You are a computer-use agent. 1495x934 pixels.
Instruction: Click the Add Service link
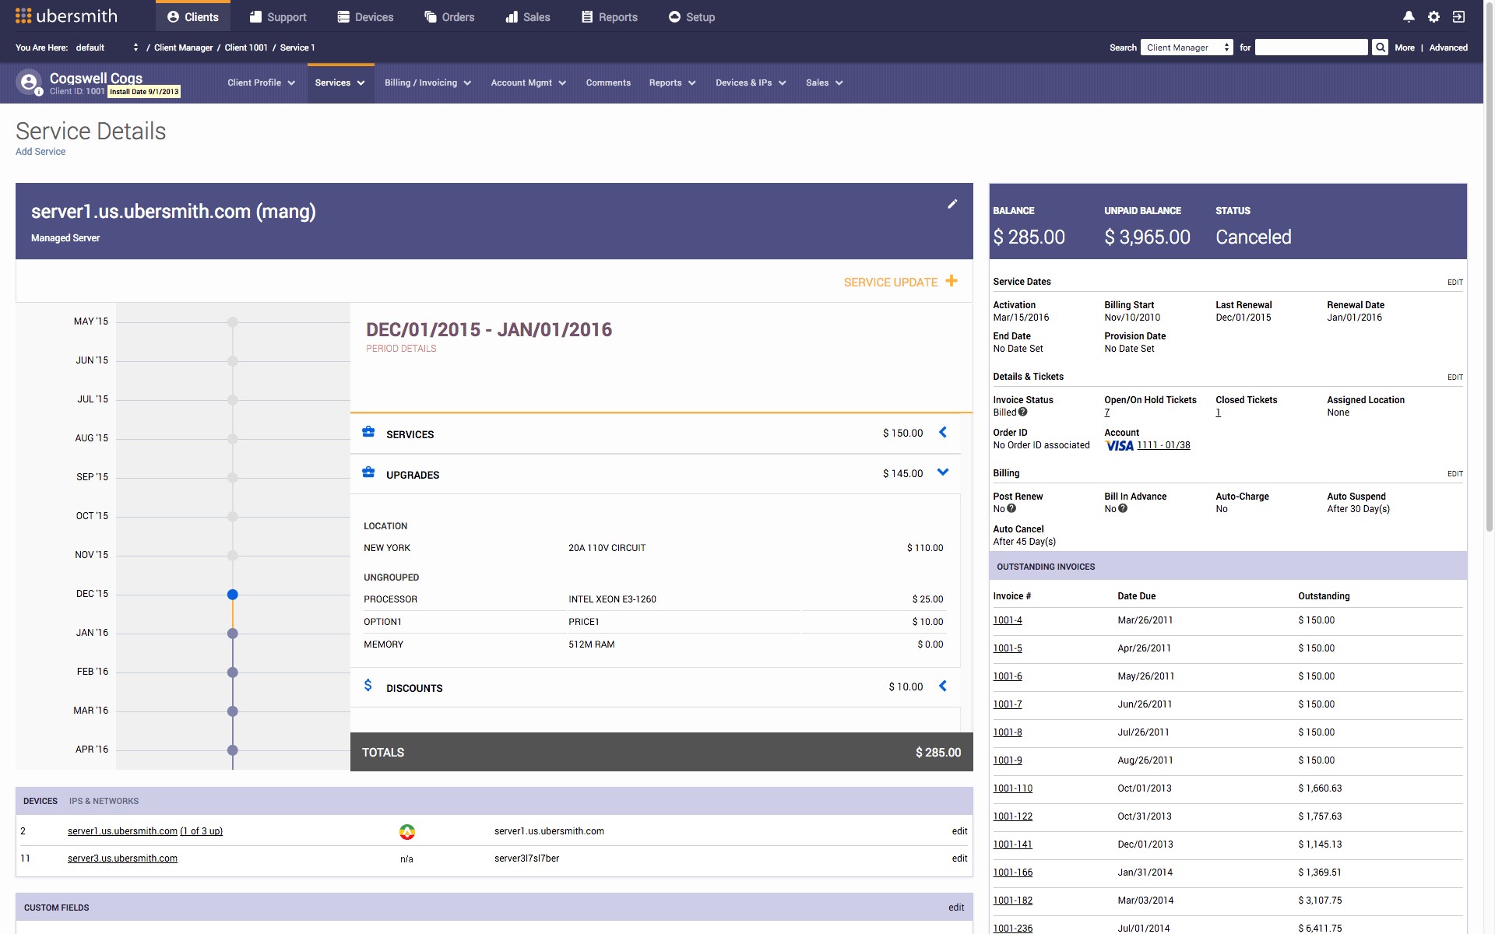coord(40,152)
